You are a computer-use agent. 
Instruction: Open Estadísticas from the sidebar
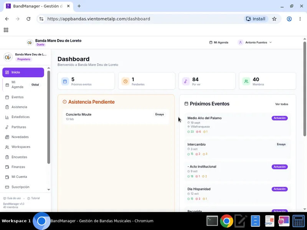[x=23, y=117]
